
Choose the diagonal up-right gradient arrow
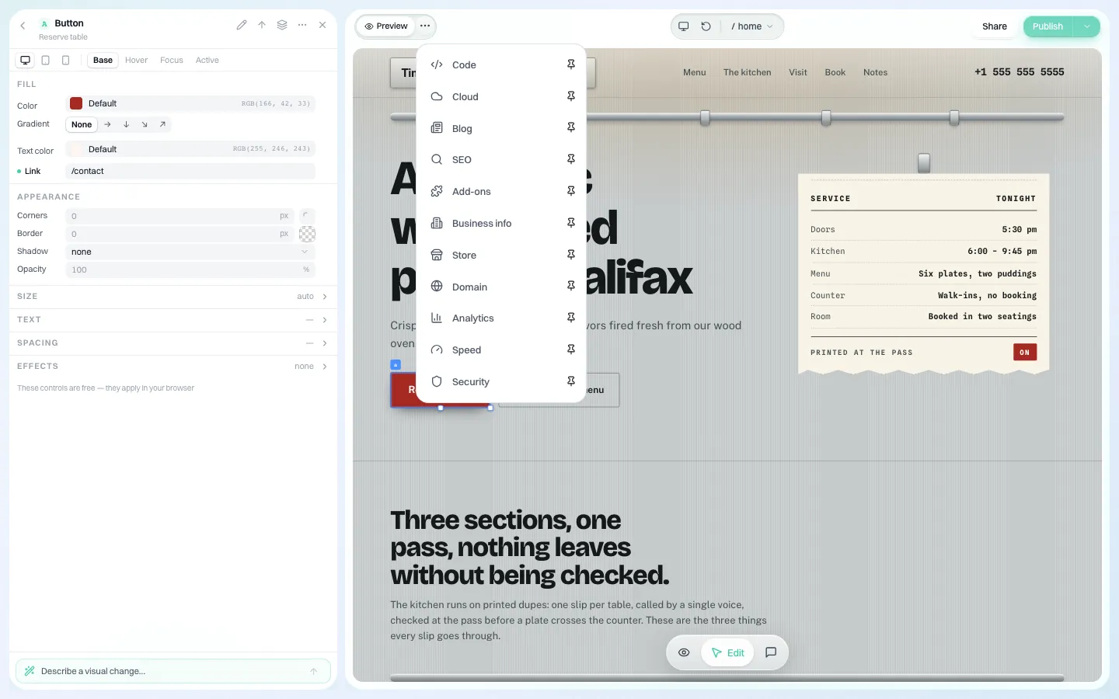[x=162, y=124]
